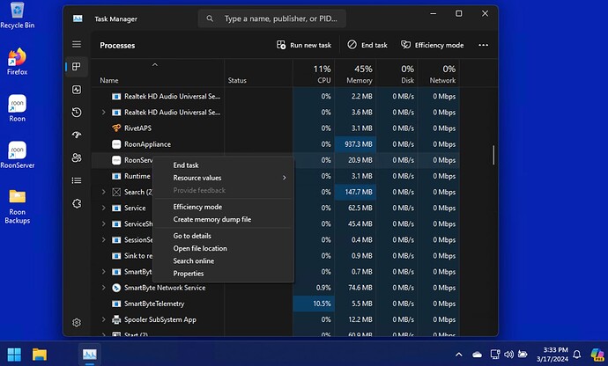Show hidden tray icons chevron
608x366 pixels.
click(459, 354)
